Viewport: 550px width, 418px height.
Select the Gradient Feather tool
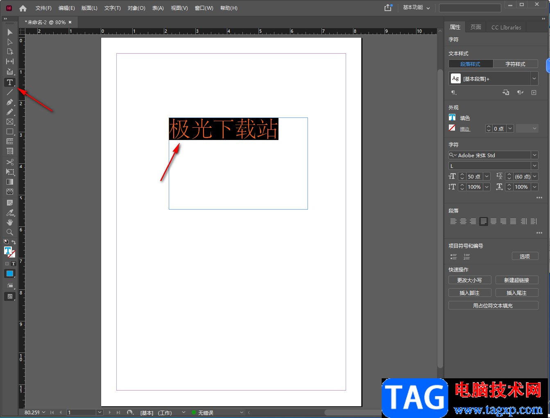[10, 192]
